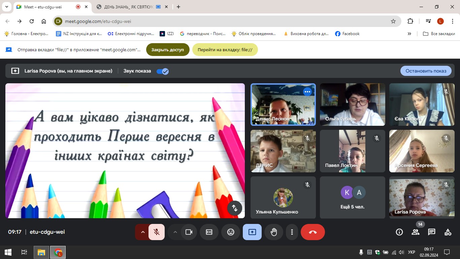Open meeting details info icon
Image resolution: width=460 pixels, height=259 pixels.
(x=399, y=232)
